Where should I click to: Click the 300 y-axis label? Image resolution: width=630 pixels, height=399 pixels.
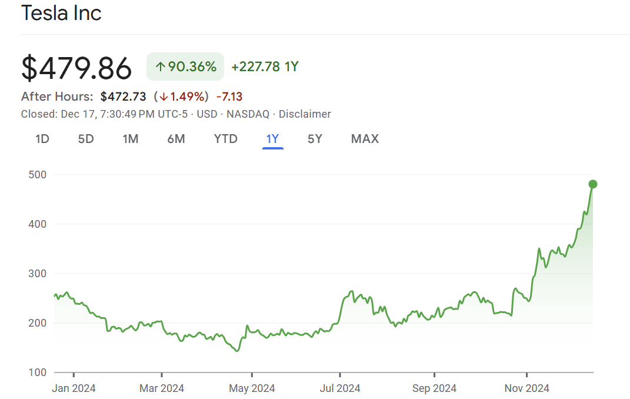(38, 274)
